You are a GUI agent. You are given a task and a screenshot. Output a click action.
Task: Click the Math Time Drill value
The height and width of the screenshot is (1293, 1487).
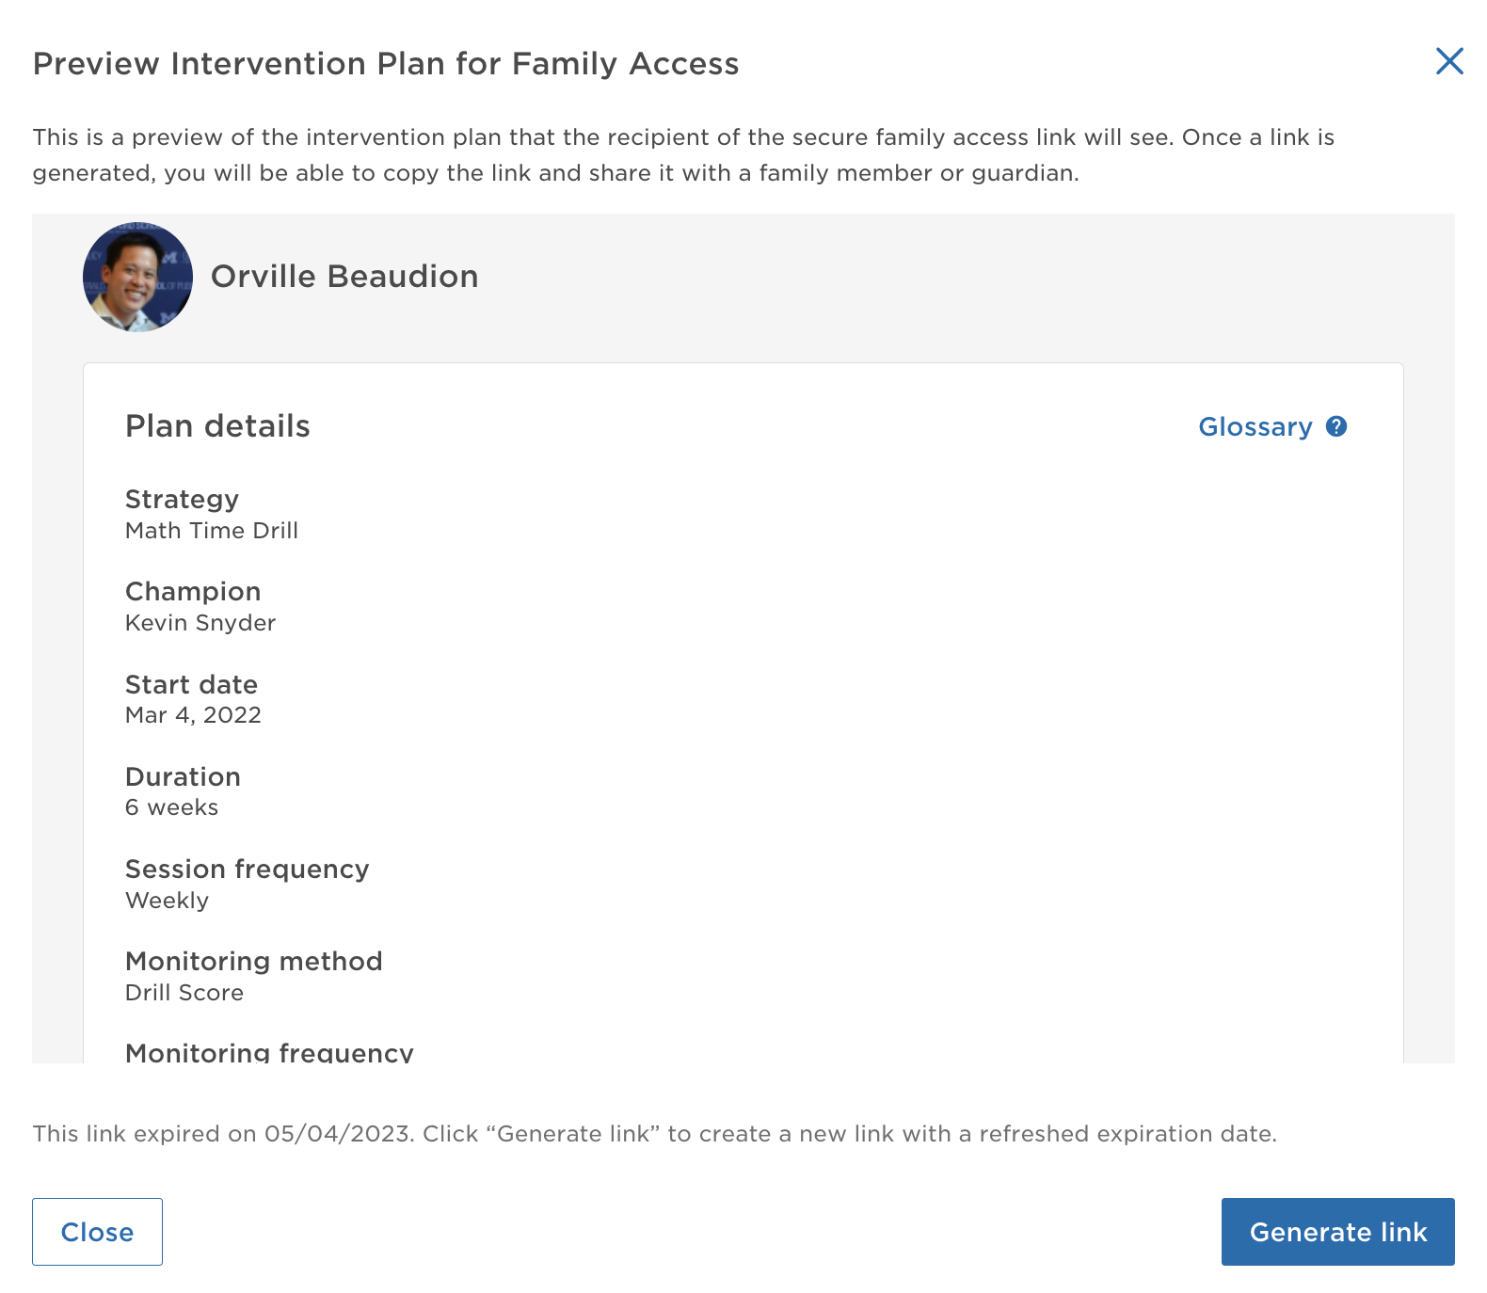tap(212, 531)
